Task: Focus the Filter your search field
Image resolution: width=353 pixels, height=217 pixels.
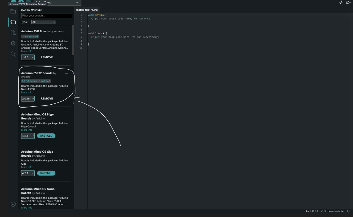Action: [47, 16]
